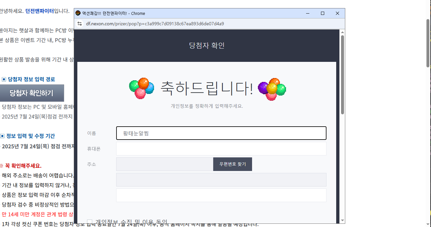Screen dimensions: 431x227
Task: Click the 당첨자 확인 header text in popup
Action: pyautogui.click(x=207, y=45)
